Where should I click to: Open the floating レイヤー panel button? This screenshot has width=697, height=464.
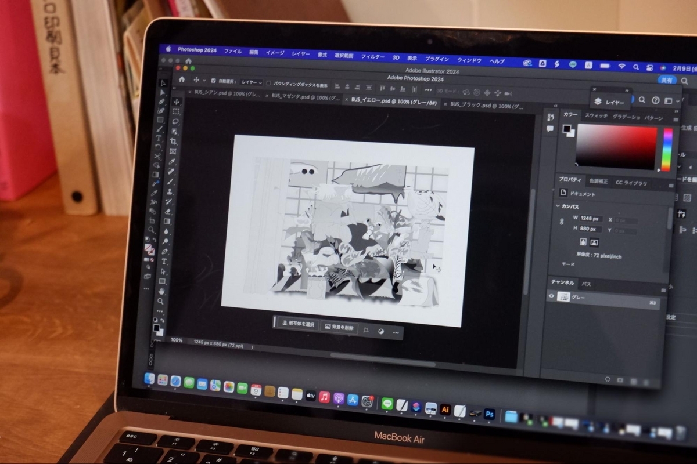[x=610, y=102]
